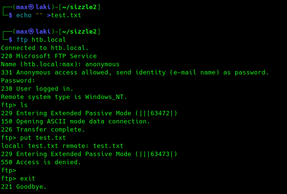287x194 pixels.
Task: Click the '550 Access is denied.' message
Action: click(41, 162)
